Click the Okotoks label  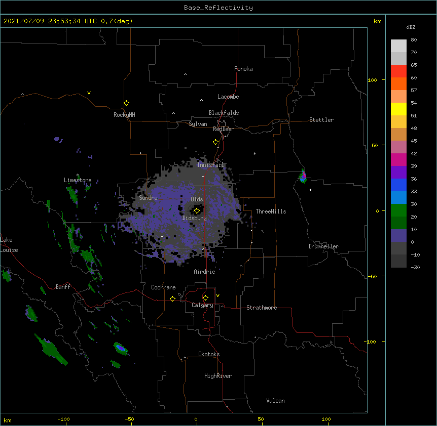209,354
